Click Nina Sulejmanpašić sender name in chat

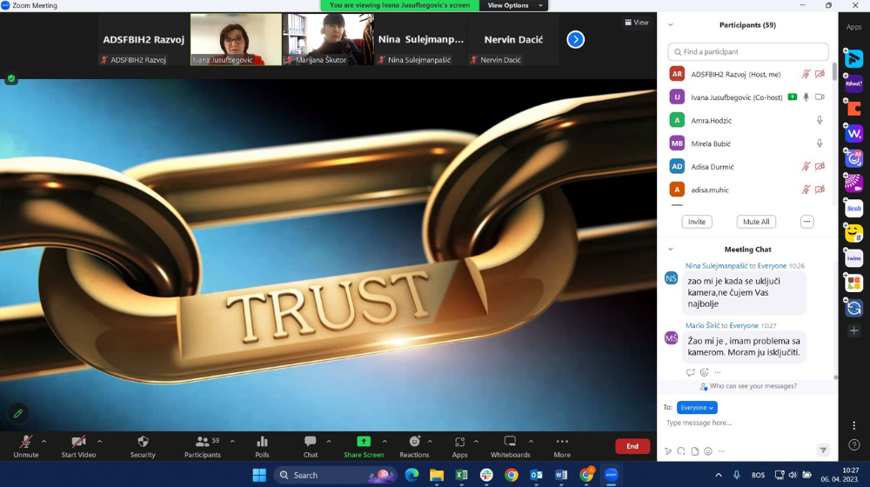[716, 266]
